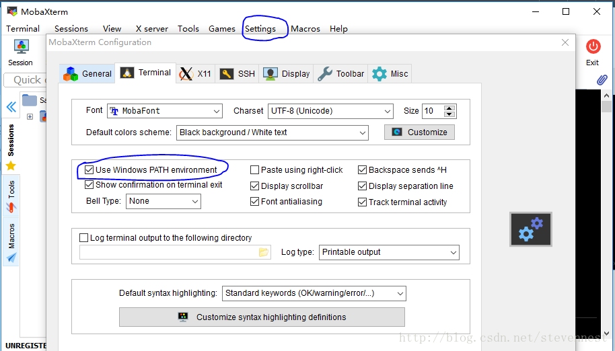Open the Log type dropdown
615x351 pixels.
coord(389,252)
